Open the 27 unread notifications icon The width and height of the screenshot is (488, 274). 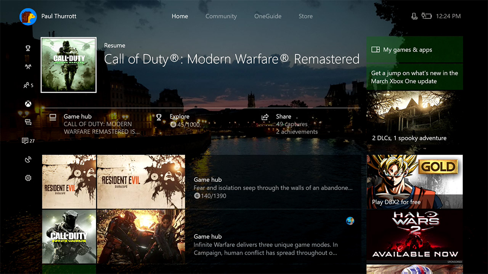(27, 140)
